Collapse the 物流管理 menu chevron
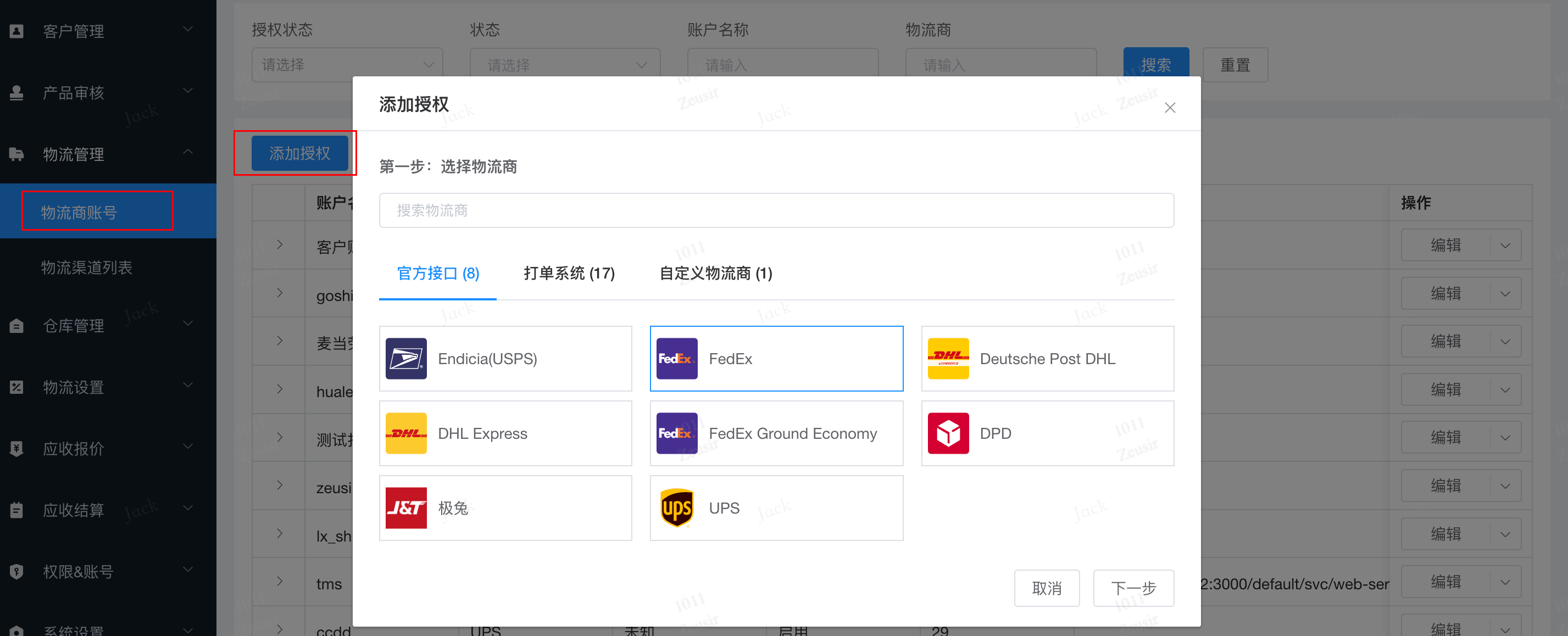The width and height of the screenshot is (1568, 636). [x=188, y=152]
